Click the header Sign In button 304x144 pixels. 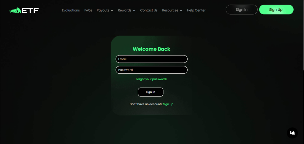pos(242,10)
